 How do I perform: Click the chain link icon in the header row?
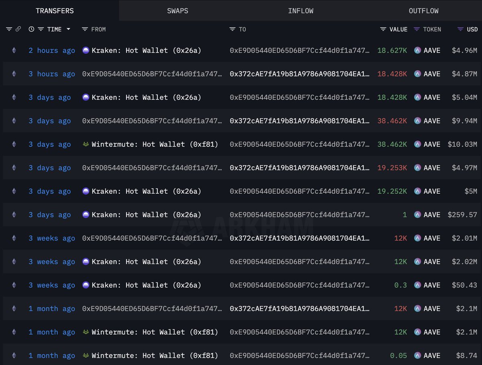point(18,29)
